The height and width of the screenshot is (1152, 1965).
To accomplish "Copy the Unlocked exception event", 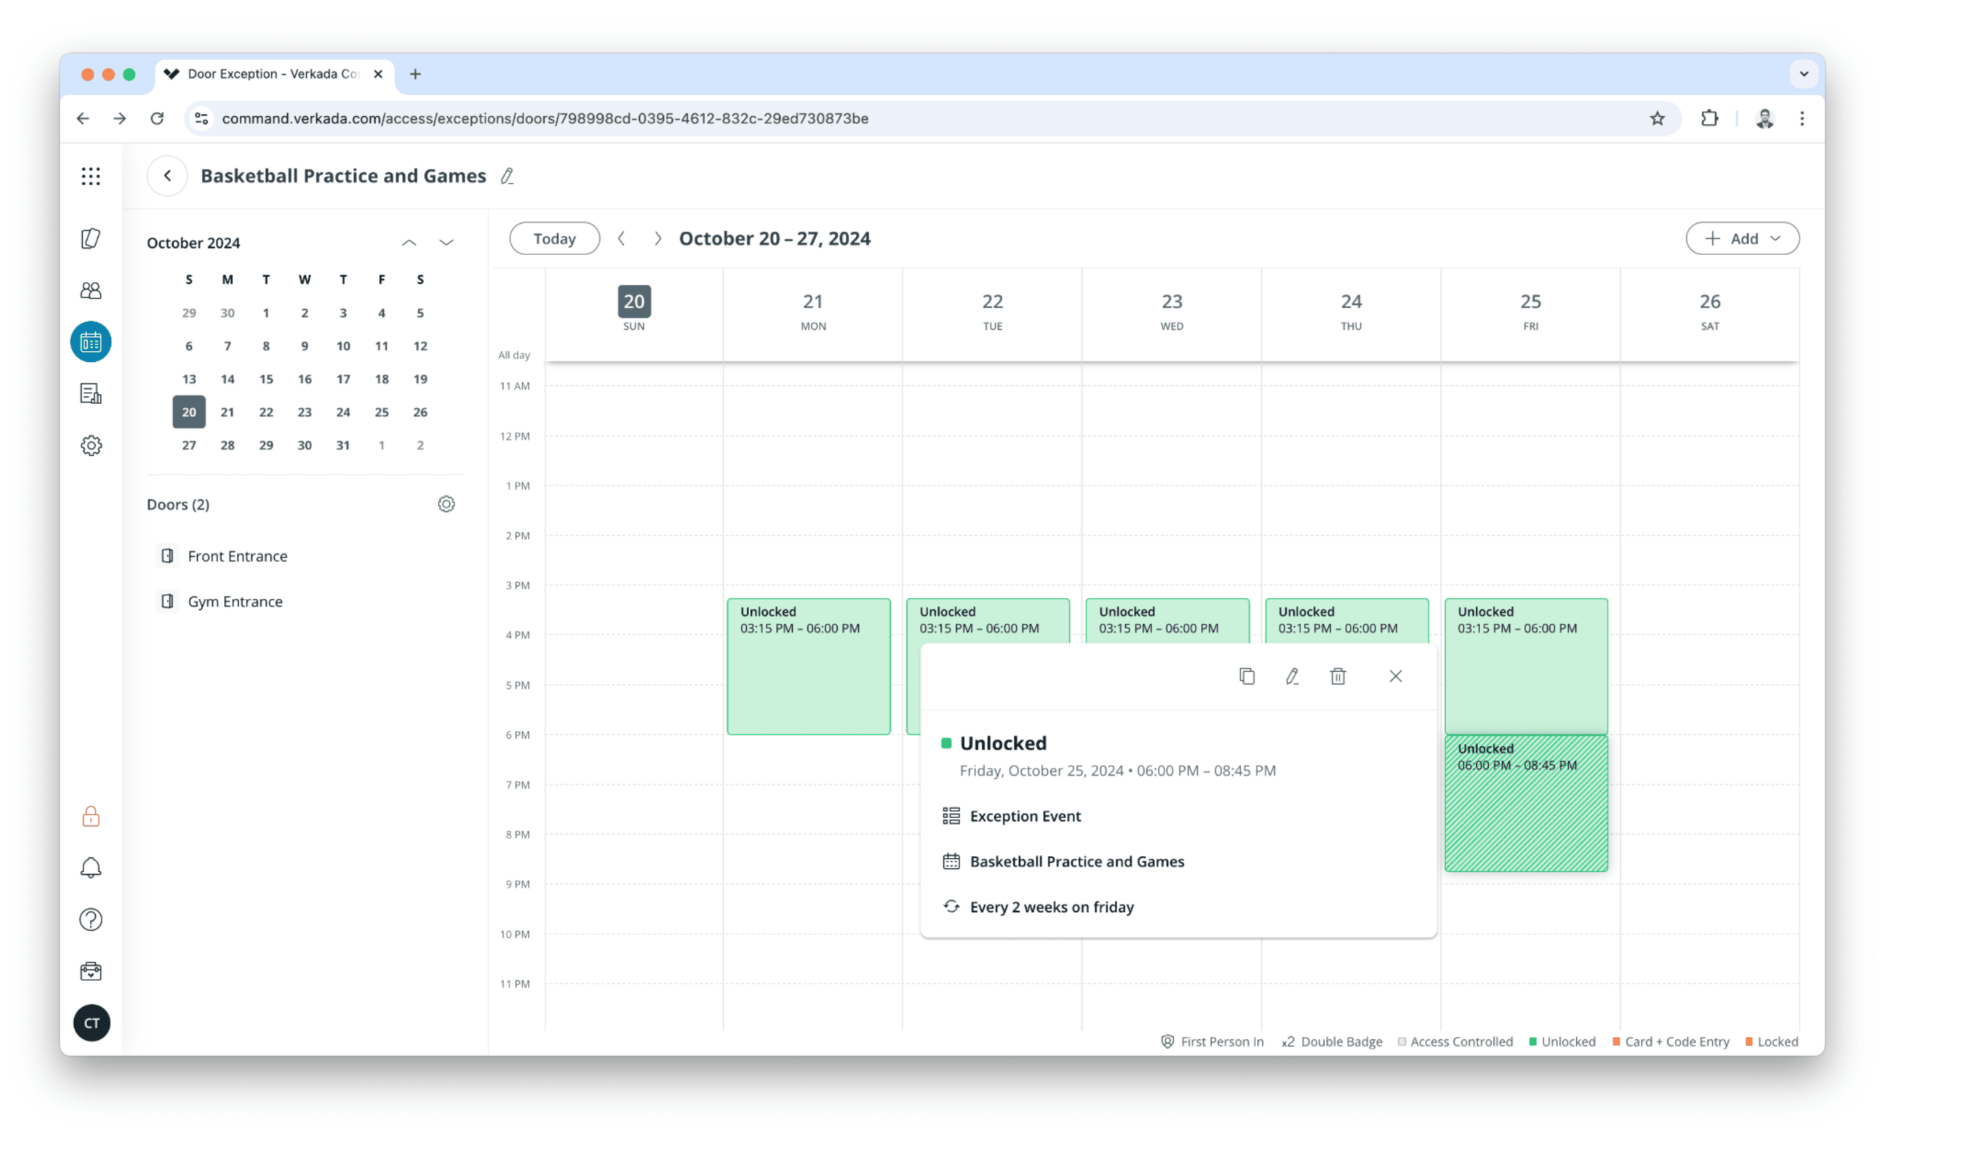I will tap(1246, 676).
